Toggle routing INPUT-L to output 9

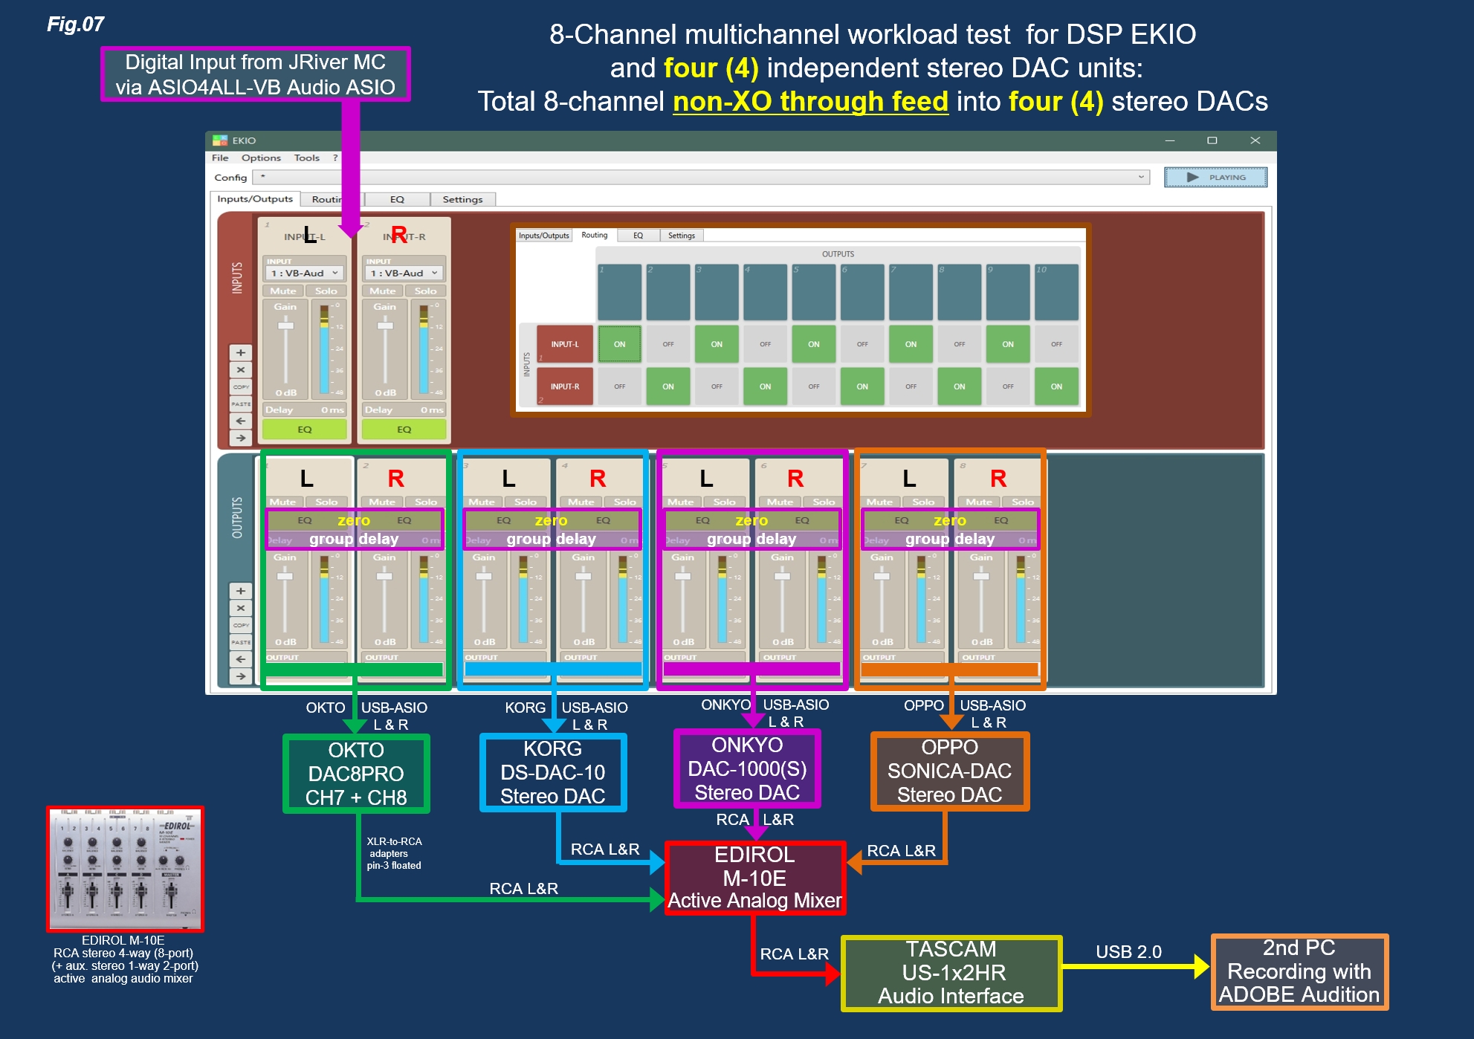[x=1008, y=344]
